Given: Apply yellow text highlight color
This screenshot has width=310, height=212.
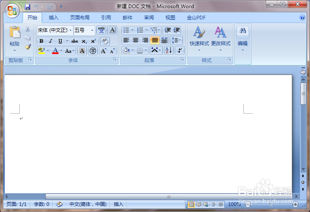Looking at the screenshot, I should click(42, 51).
